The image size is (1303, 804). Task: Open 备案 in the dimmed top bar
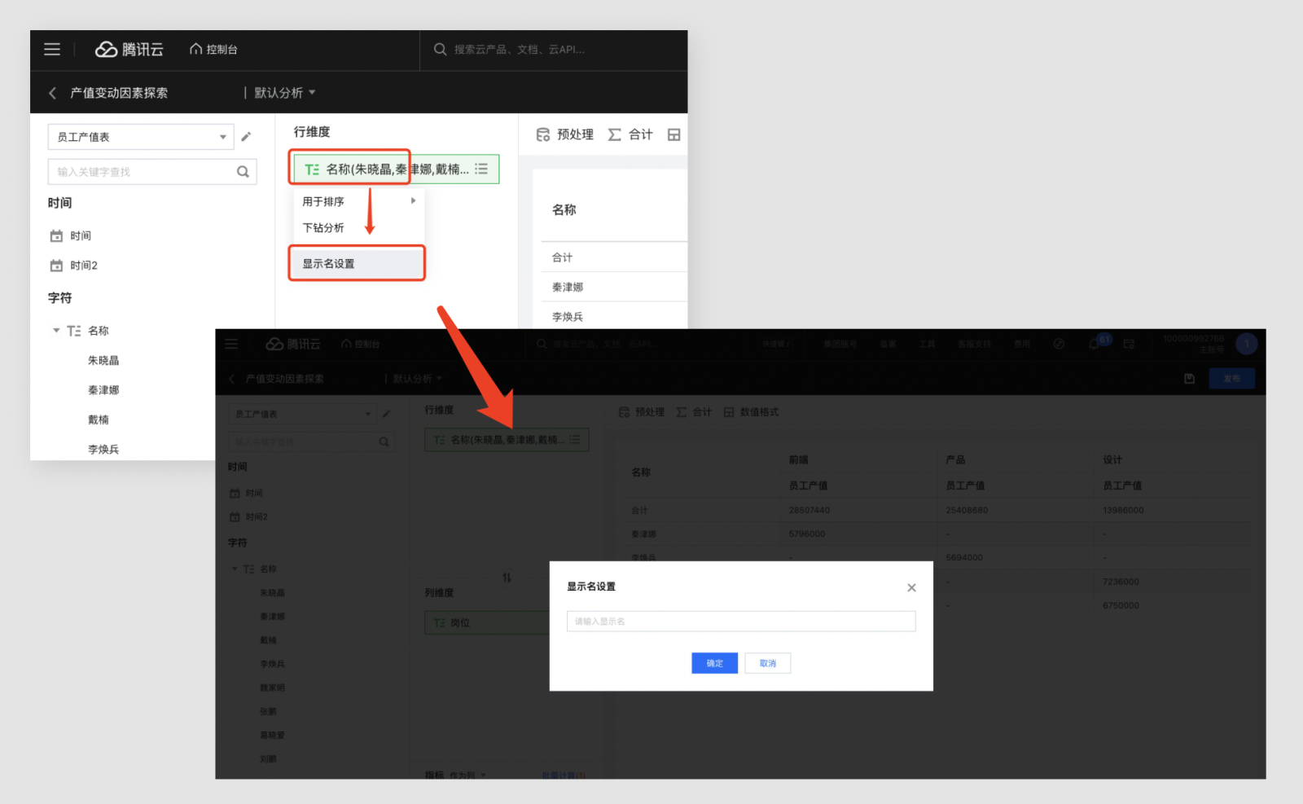(888, 344)
